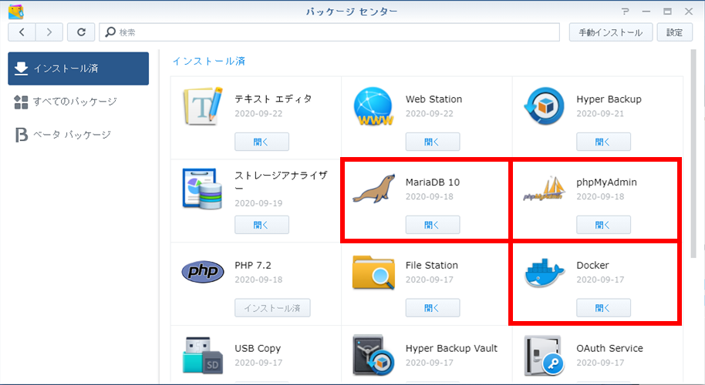Click the File Station folder icon
705x385 pixels.
pyautogui.click(x=373, y=272)
